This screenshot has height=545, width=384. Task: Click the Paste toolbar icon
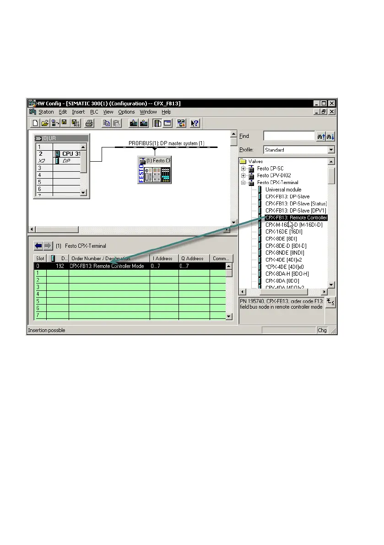116,123
